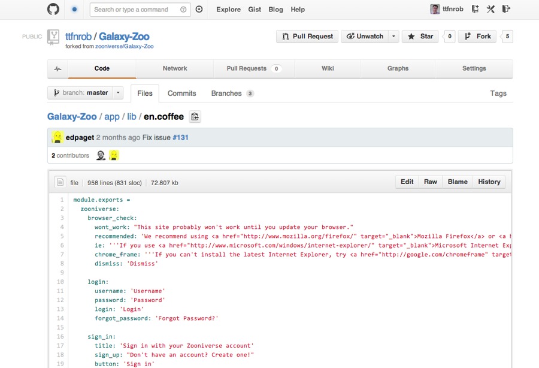Click the Fork button
The width and height of the screenshot is (539, 368).
[477, 37]
